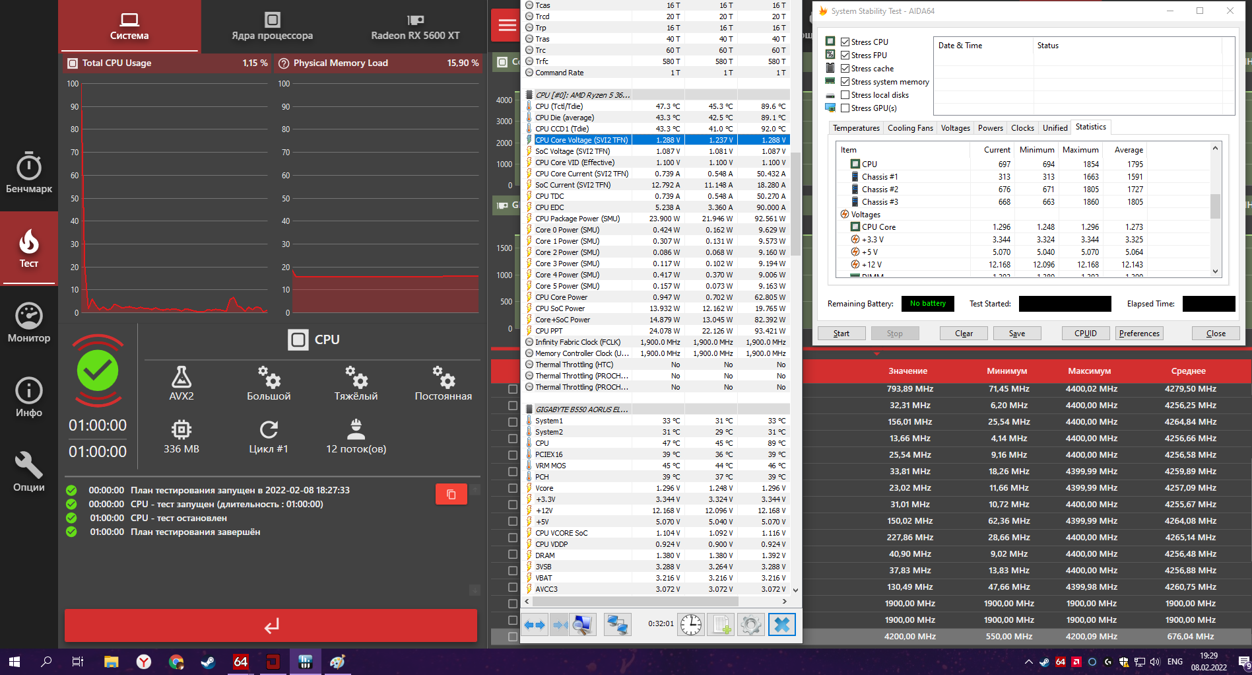Tick the checkbox beside the 156,01 MHz row
This screenshot has height=675, width=1252.
coord(513,422)
